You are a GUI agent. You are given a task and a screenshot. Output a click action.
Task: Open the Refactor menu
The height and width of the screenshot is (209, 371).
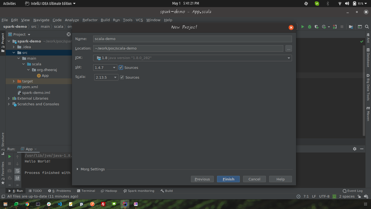tap(90, 20)
